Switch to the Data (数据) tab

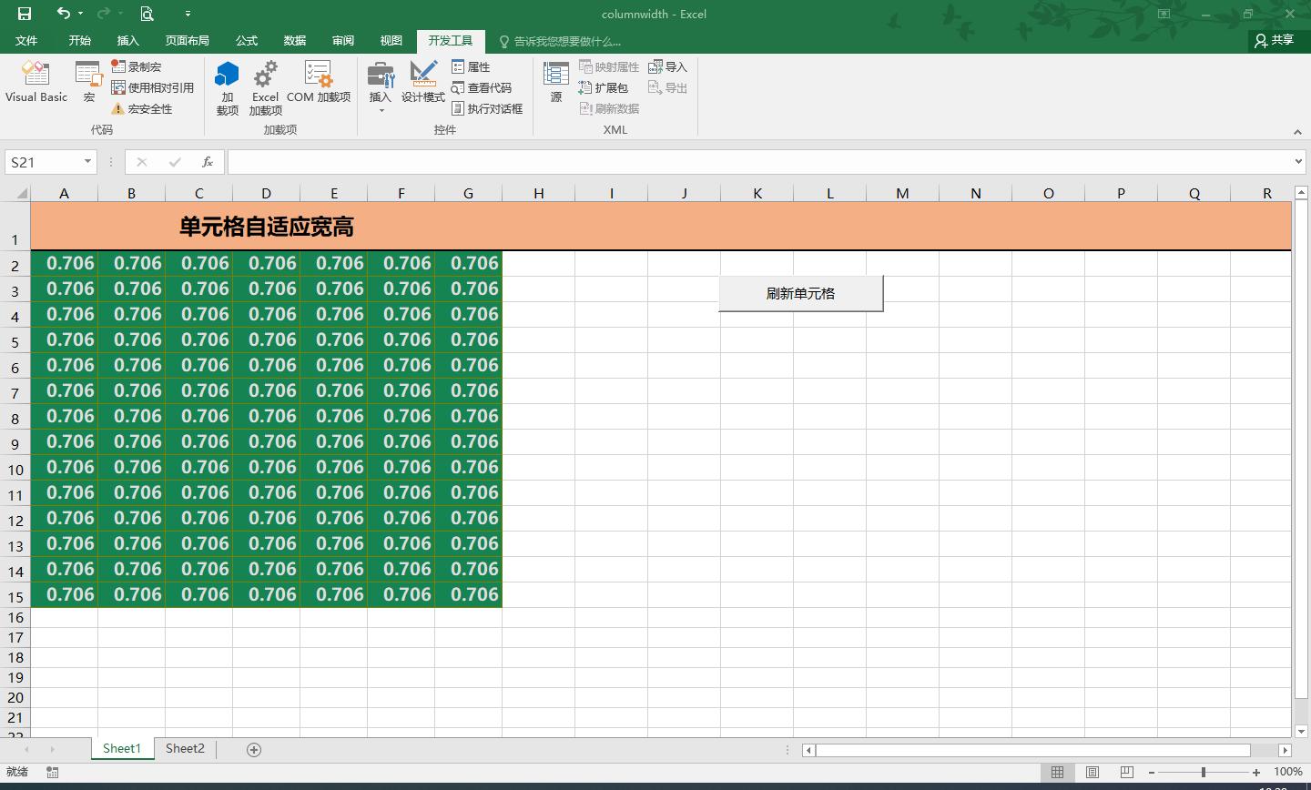(294, 41)
